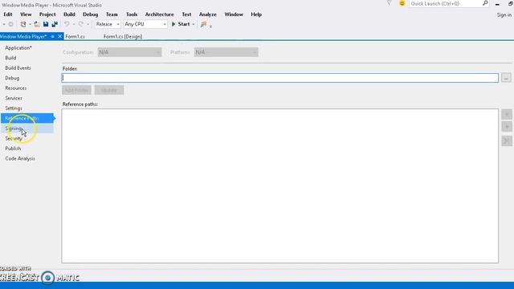Click the Open File folder icon
The height and width of the screenshot is (289, 514).
pos(37,24)
